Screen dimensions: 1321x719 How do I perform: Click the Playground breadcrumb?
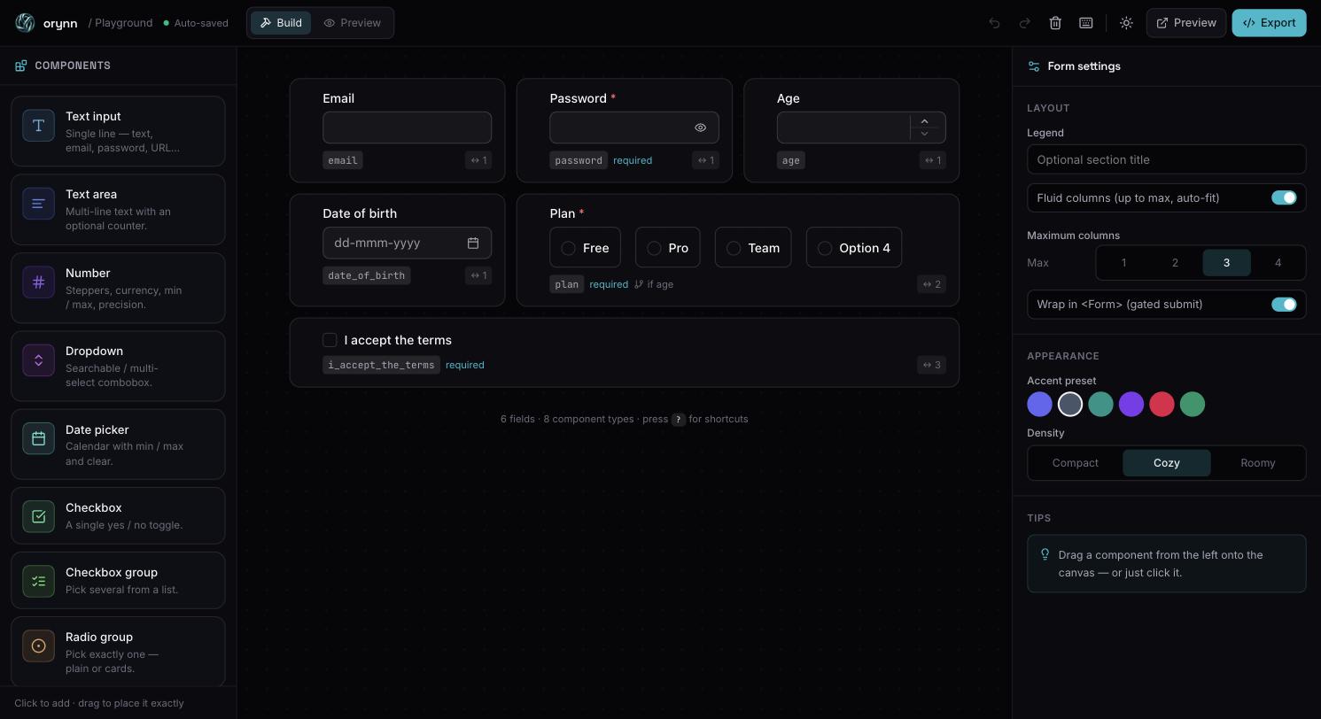(x=123, y=23)
